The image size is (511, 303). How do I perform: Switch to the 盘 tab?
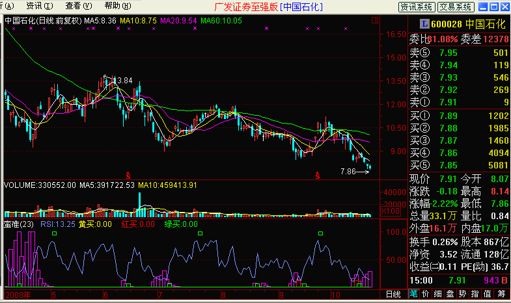tap(450, 294)
